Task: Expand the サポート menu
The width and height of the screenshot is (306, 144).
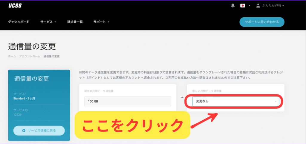Action: pos(101,22)
